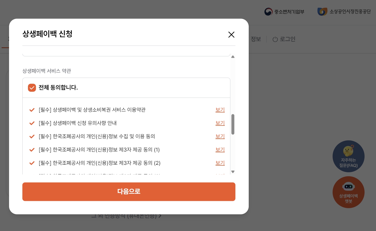Click the 상생페이백 서비스 약관 heading text
Viewport: 376px width, 231px height.
click(x=47, y=71)
